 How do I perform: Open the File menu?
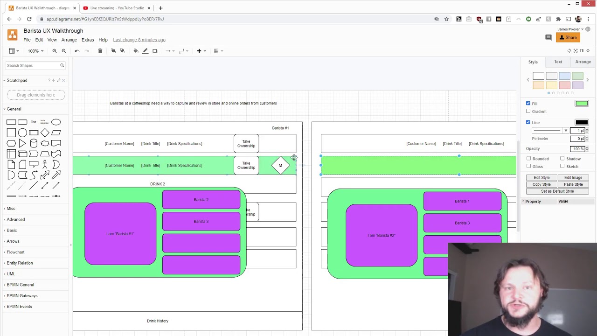(x=27, y=40)
